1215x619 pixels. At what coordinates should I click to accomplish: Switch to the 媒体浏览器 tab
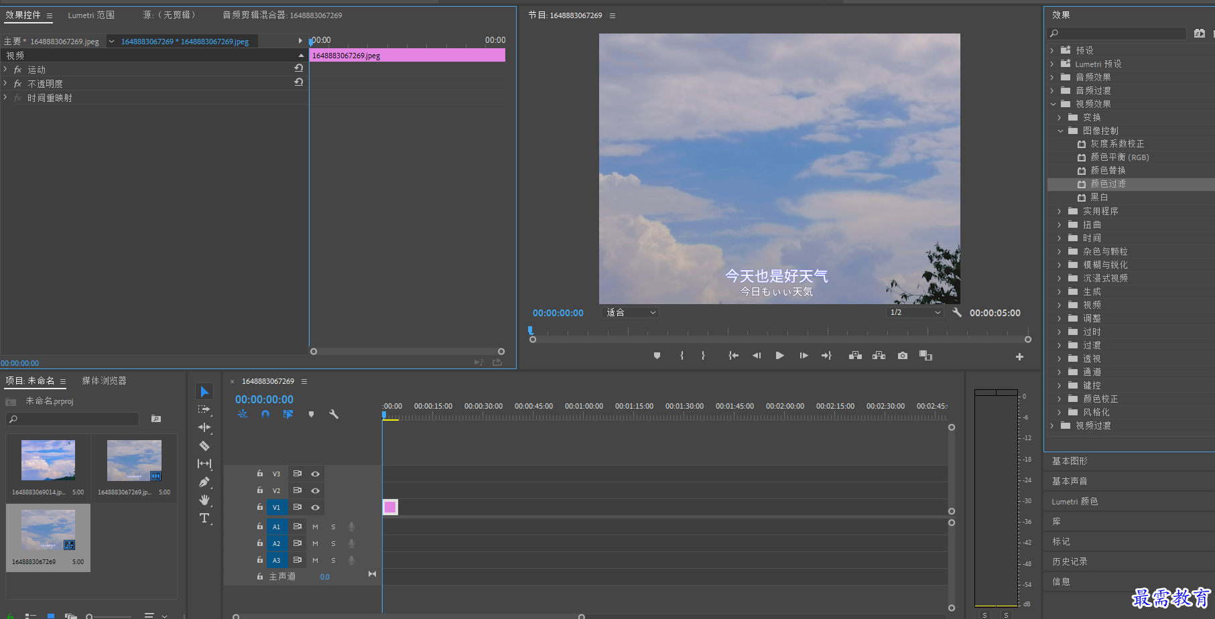(x=104, y=381)
